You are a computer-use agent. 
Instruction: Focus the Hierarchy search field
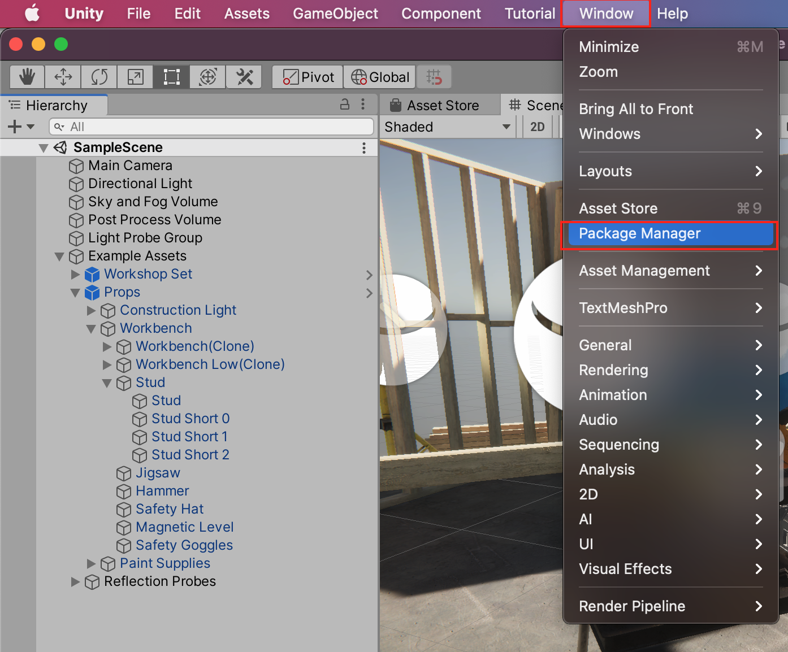point(211,127)
